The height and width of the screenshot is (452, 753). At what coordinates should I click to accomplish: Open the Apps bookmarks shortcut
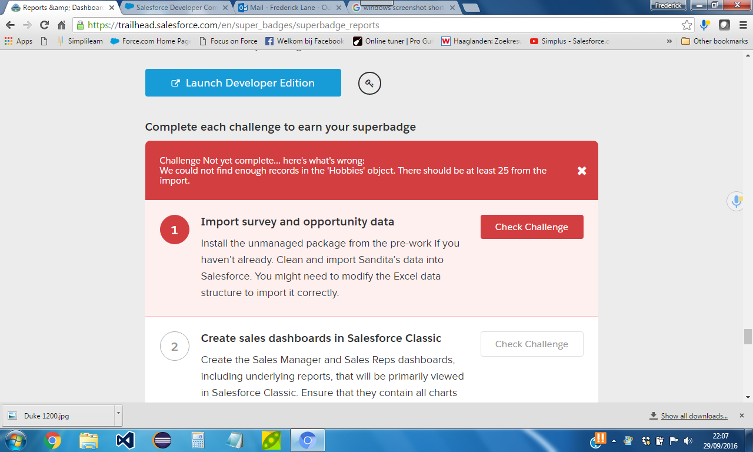click(x=18, y=41)
